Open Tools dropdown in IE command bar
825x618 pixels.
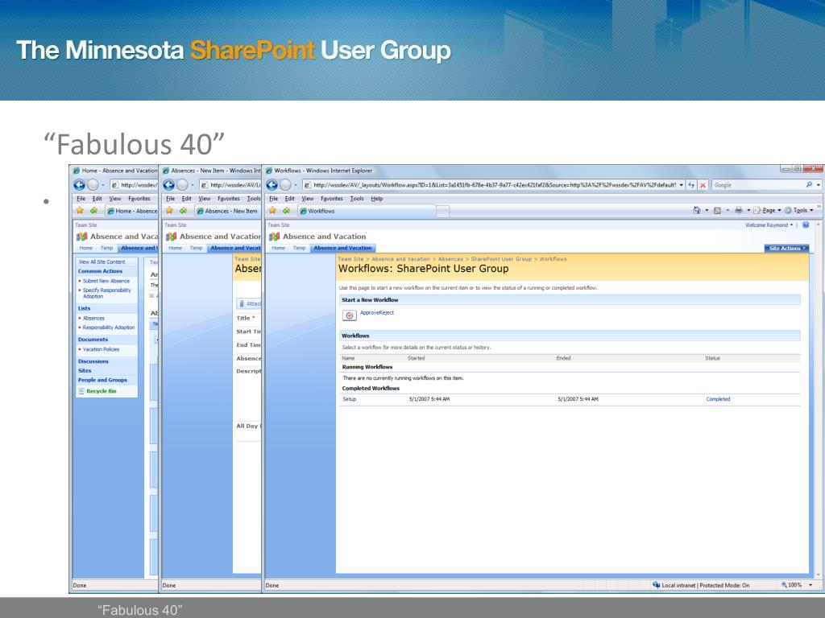pos(799,210)
